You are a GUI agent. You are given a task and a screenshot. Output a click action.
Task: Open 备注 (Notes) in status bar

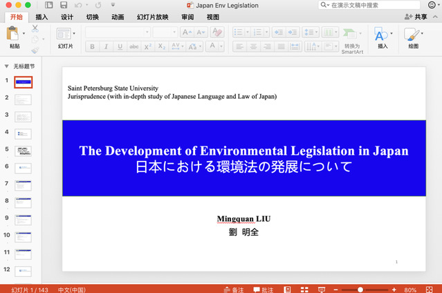[x=234, y=289]
